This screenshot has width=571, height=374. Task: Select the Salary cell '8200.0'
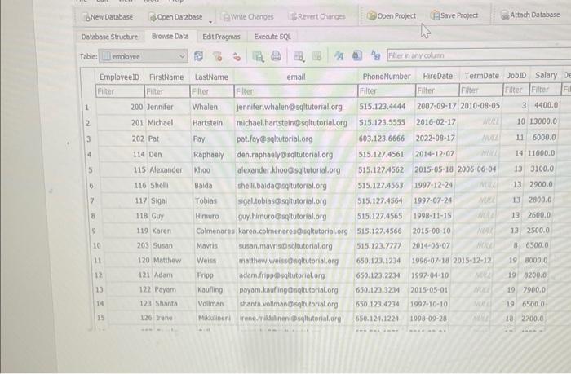point(535,275)
